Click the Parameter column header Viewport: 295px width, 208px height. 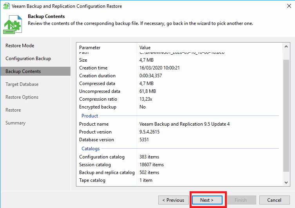90,48
